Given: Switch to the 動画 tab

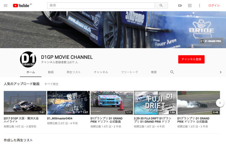Looking at the screenshot, I should click(51, 72).
